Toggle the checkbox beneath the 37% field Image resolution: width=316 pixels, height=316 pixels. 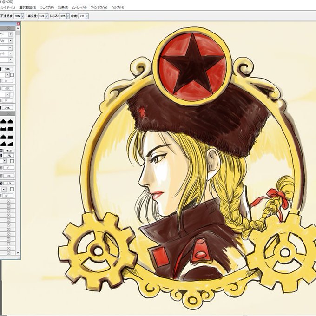click(12, 161)
